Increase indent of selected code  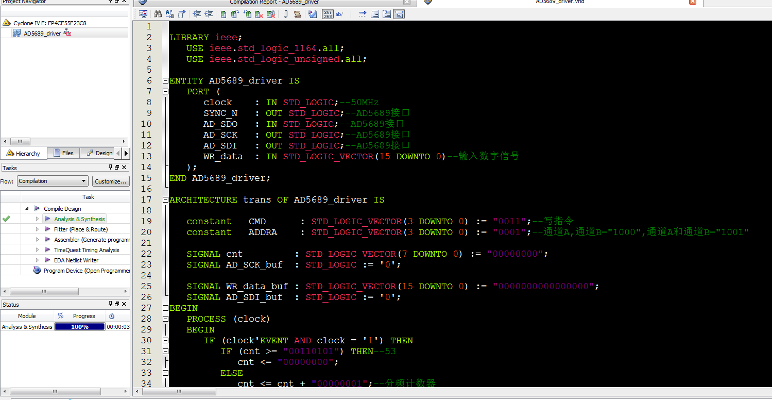tap(197, 14)
